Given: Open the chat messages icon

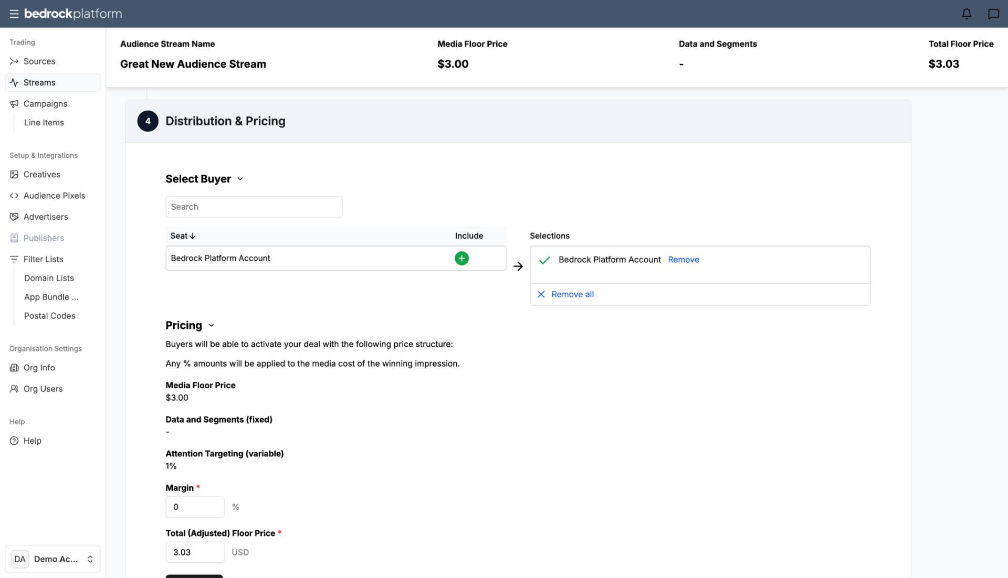Looking at the screenshot, I should point(993,14).
